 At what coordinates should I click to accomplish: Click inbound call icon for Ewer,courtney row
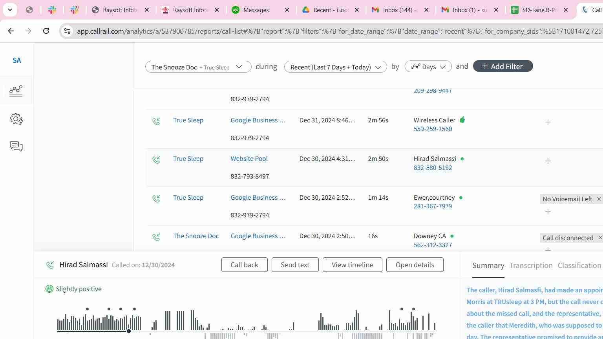156,199
